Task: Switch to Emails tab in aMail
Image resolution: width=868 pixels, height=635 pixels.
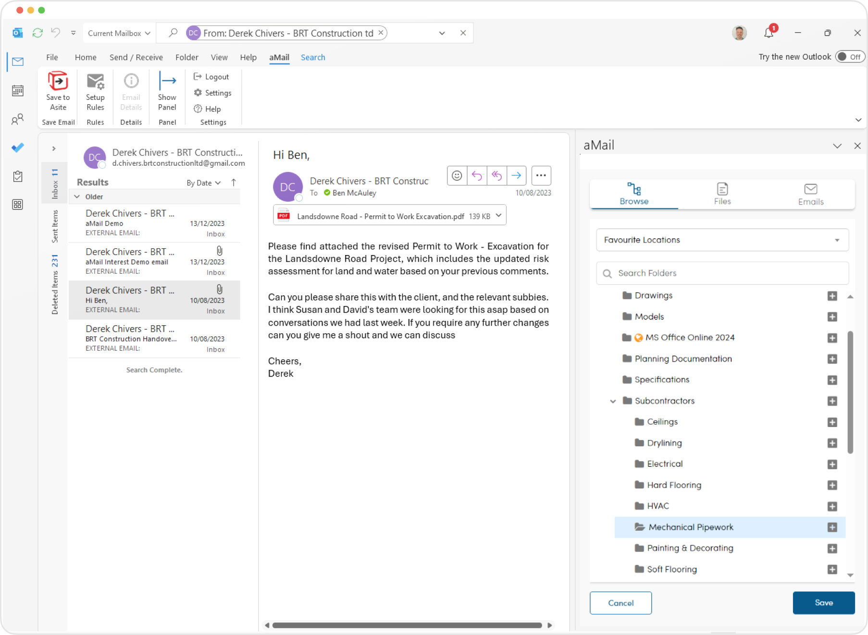Action: coord(811,194)
